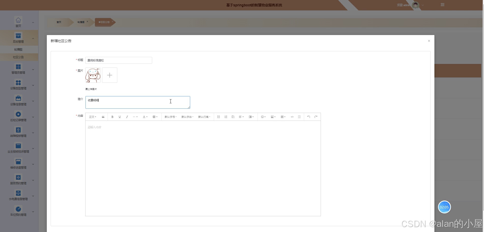This screenshot has width=484, height=232.
Task: Switch to the 轮播图 breadcrumb tab
Action: pos(81,22)
